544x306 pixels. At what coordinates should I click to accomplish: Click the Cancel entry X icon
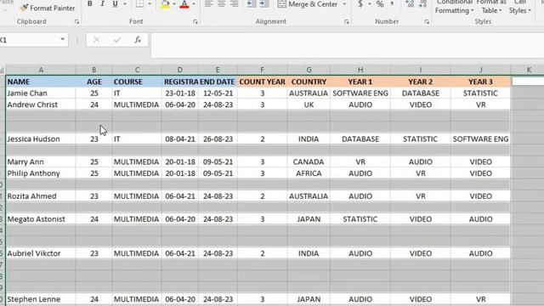[x=96, y=40]
